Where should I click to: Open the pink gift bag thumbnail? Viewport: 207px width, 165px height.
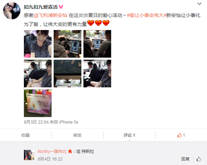tap(38, 103)
